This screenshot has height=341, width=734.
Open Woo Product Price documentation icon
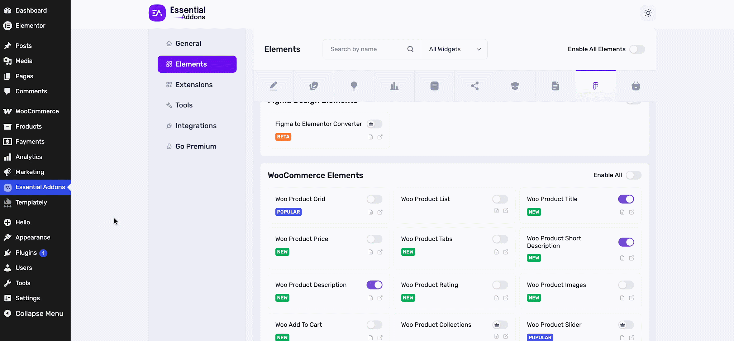(x=371, y=252)
